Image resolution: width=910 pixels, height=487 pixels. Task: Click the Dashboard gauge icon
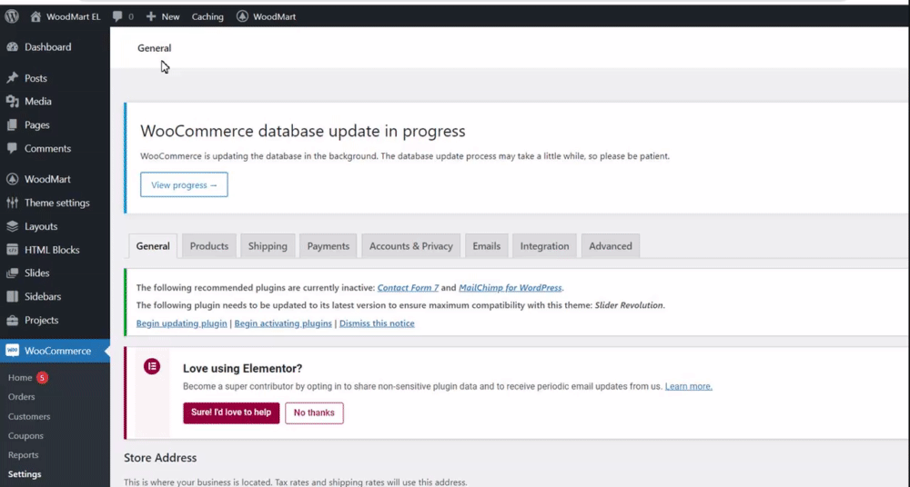pos(12,47)
